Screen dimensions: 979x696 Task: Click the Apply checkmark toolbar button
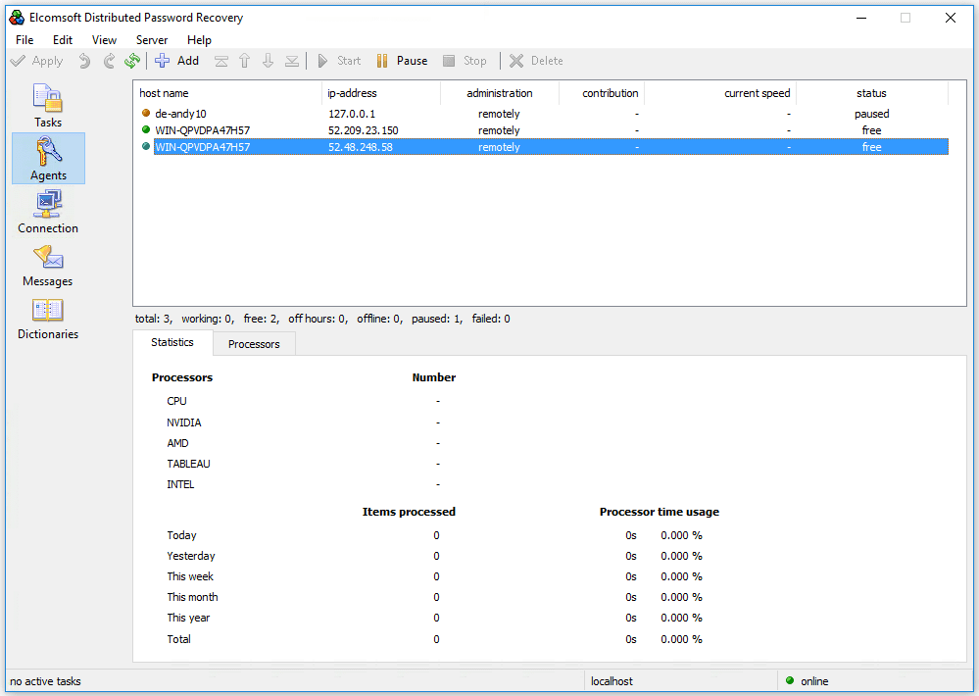(x=37, y=61)
